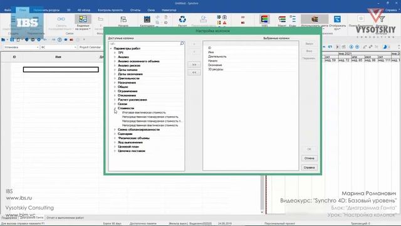Image resolution: width=401 pixels, height=226 pixels.
Task: Select Окончание in selected columns
Action: point(215,65)
